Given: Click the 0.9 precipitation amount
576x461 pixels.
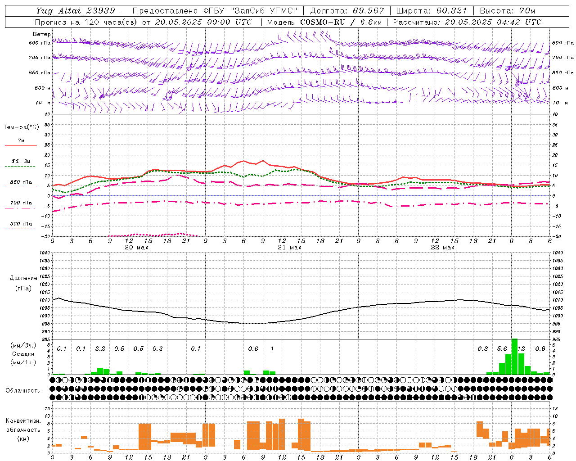Looking at the screenshot, I should click(540, 349).
